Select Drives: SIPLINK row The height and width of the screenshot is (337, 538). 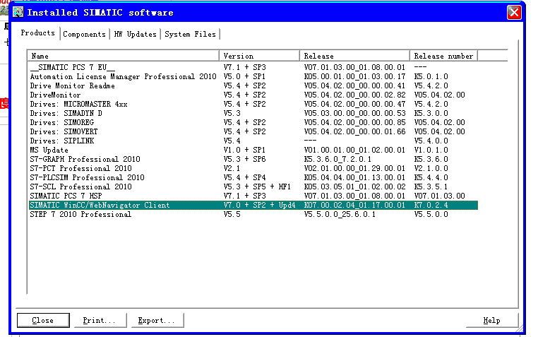253,141
